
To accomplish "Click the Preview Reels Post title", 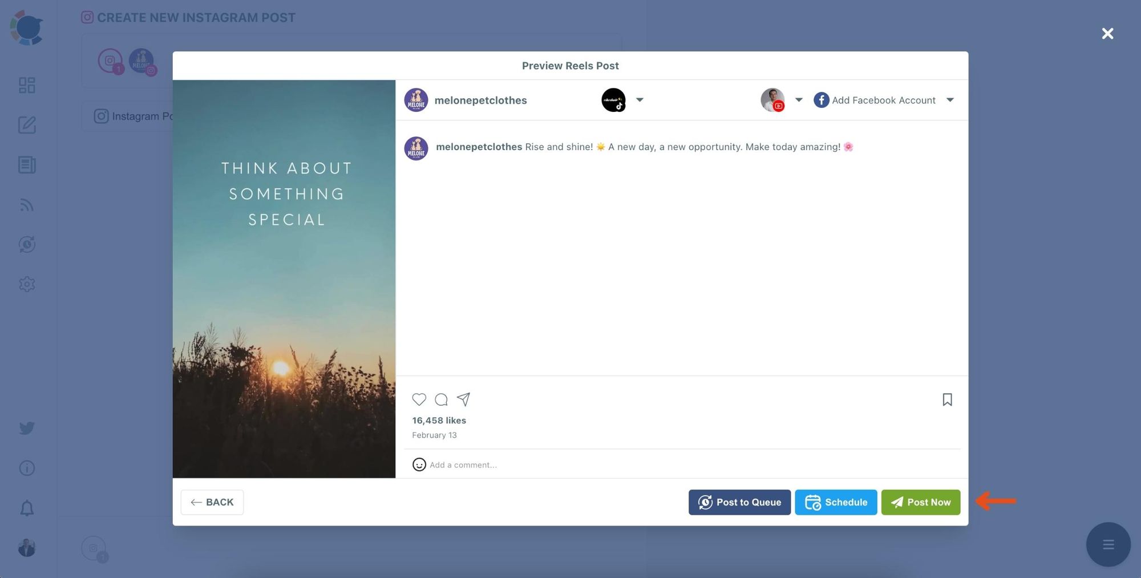I will (x=570, y=66).
